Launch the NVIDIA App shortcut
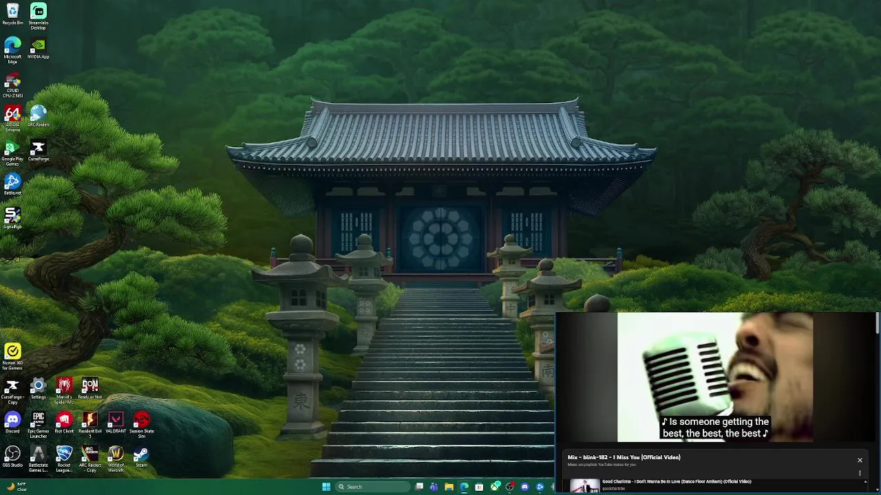Screen dimensions: 881x495 tap(39, 49)
